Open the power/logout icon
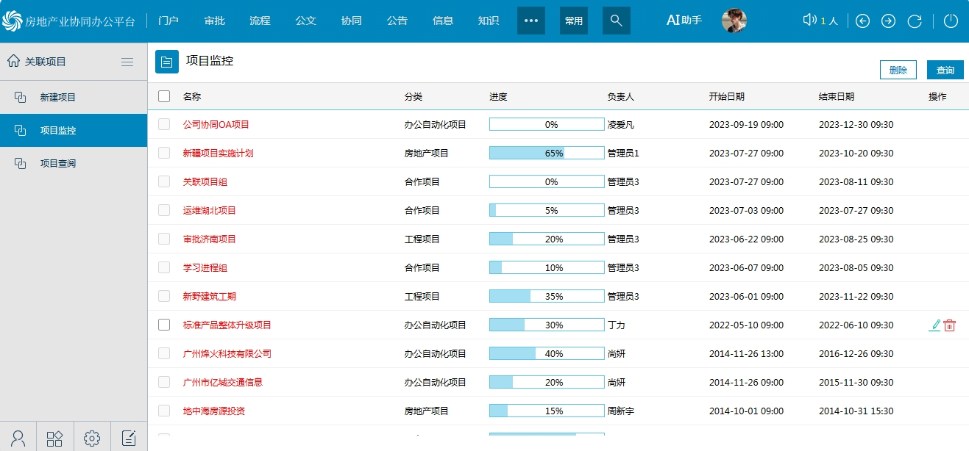969x451 pixels. [x=951, y=21]
